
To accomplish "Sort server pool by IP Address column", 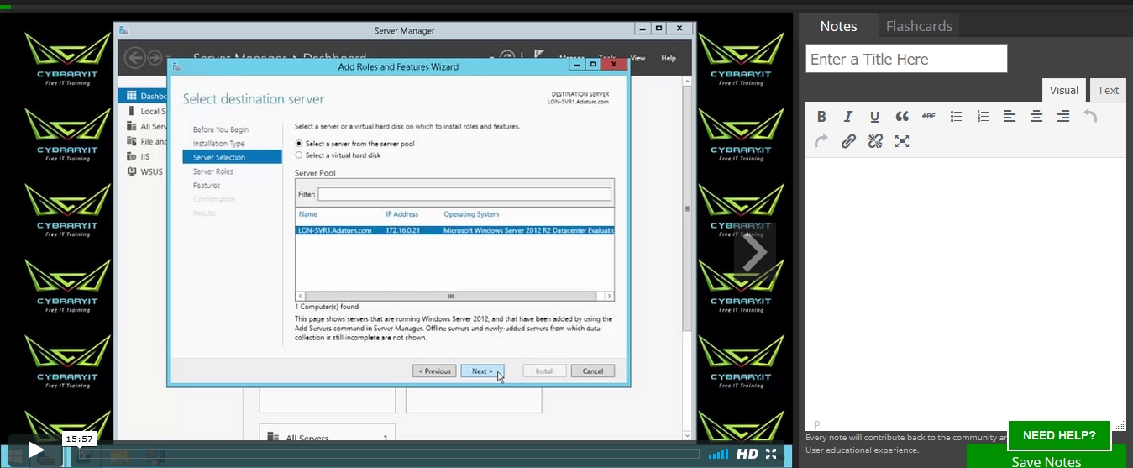I will point(401,214).
